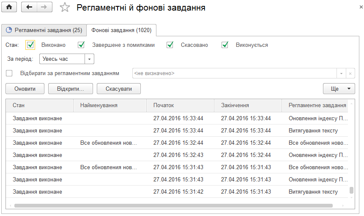Select Все обновления нов... with start 15:32:44
Screen dimensions: 364x216
(108, 143)
